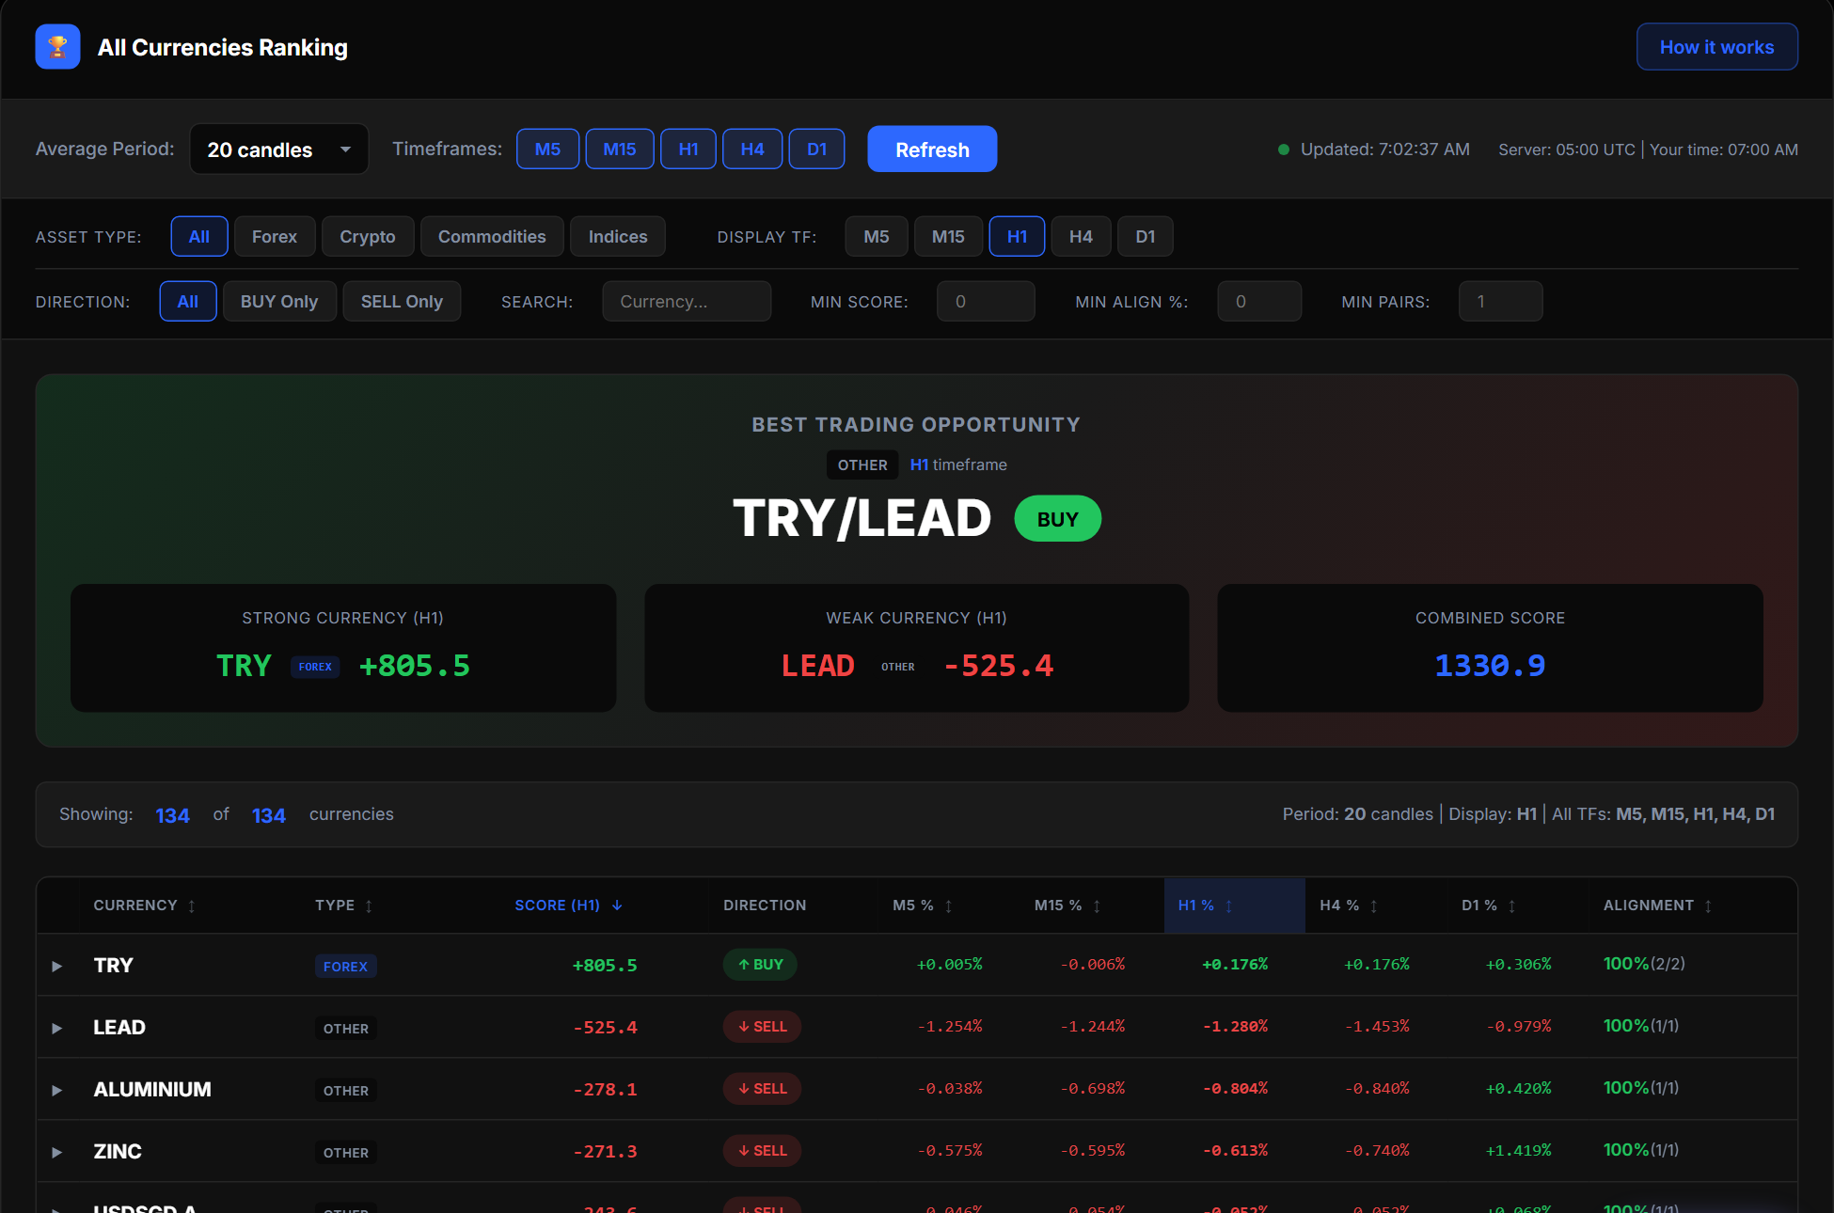The width and height of the screenshot is (1834, 1213).
Task: Click the Min Pairs input
Action: click(x=1500, y=301)
